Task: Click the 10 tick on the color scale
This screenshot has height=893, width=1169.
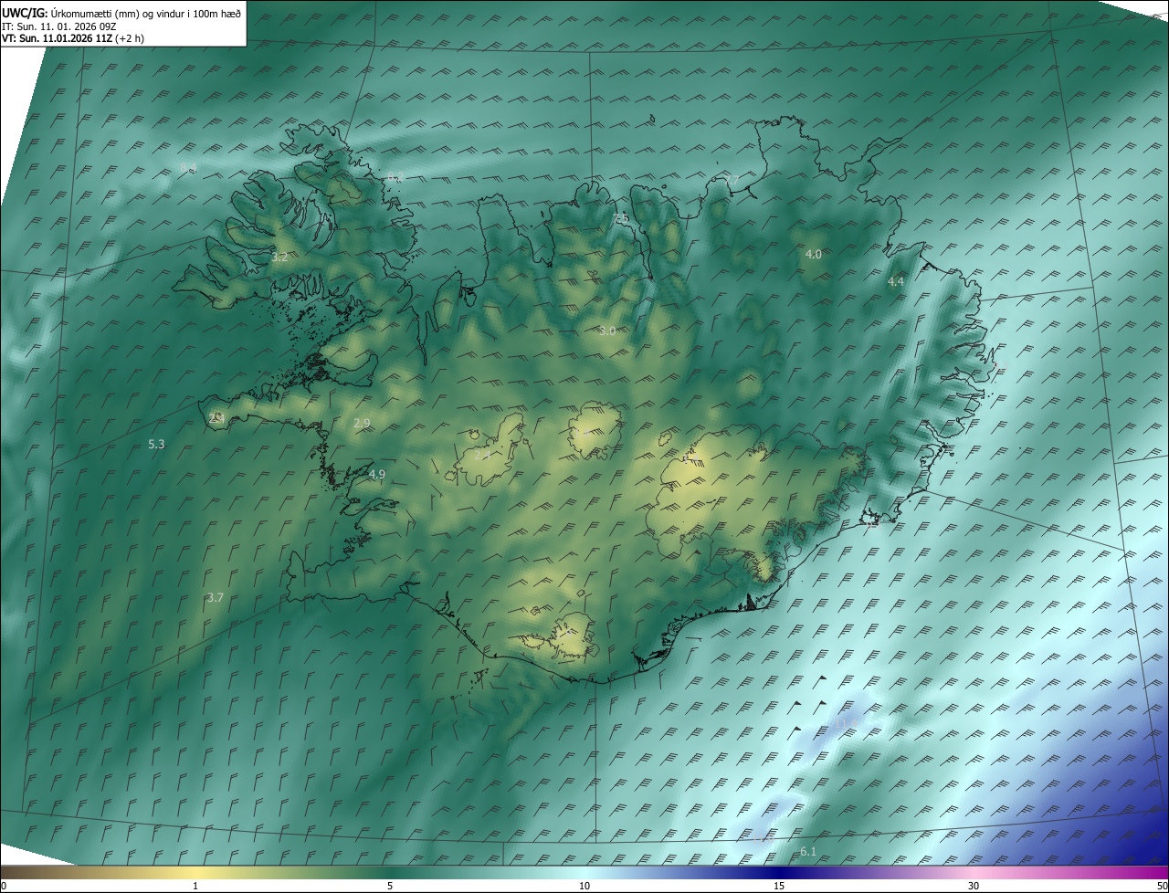Action: (x=584, y=887)
